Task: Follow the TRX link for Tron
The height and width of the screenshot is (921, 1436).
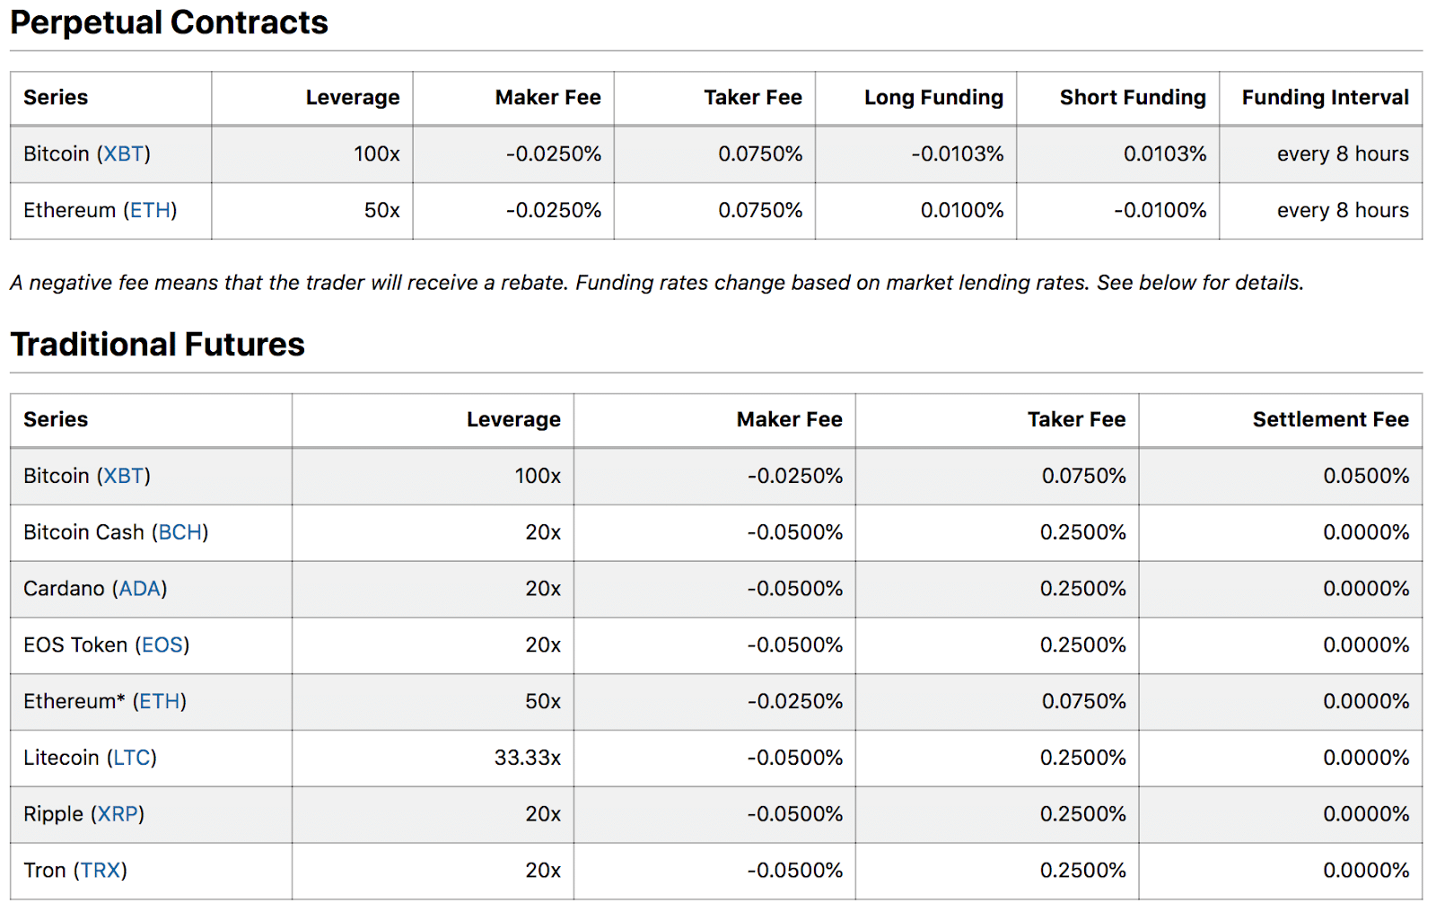Action: coord(101,872)
